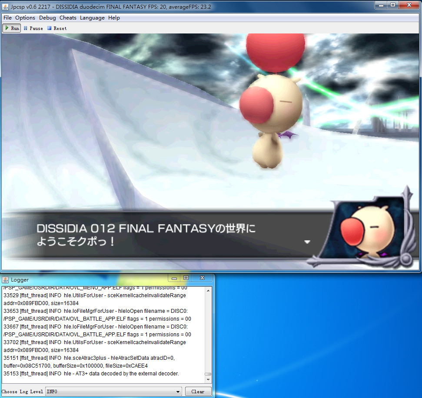Pause the emulation
422x398 pixels.
(33, 28)
